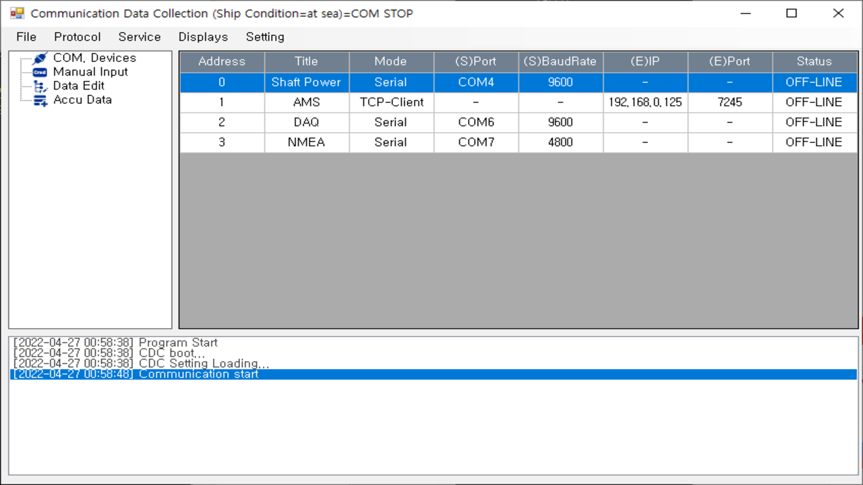Select the AMS title cell
This screenshot has height=485, width=863.
click(307, 102)
